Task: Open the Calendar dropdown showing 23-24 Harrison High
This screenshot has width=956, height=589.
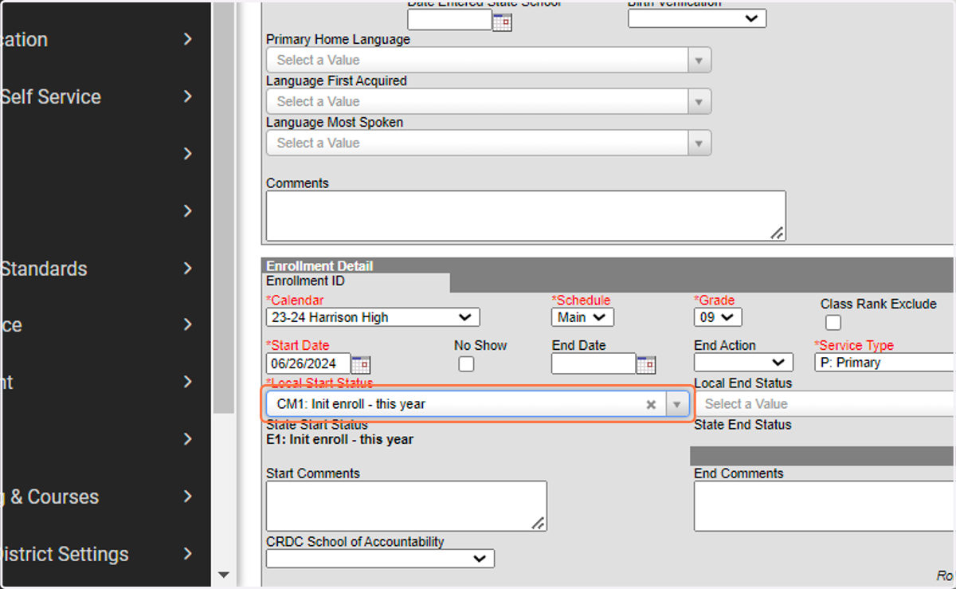Action: [373, 317]
